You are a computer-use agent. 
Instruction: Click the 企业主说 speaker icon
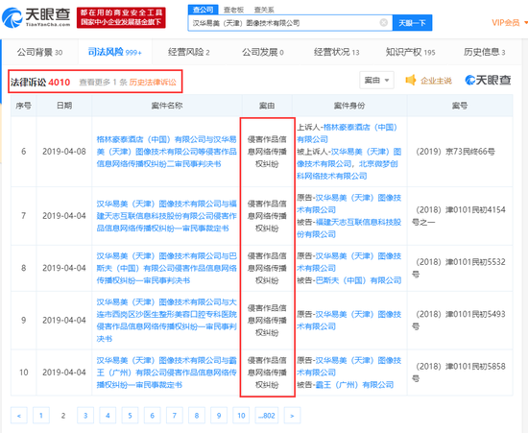point(411,80)
